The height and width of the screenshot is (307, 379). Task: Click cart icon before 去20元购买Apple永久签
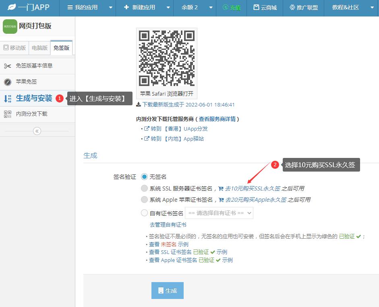(221, 200)
